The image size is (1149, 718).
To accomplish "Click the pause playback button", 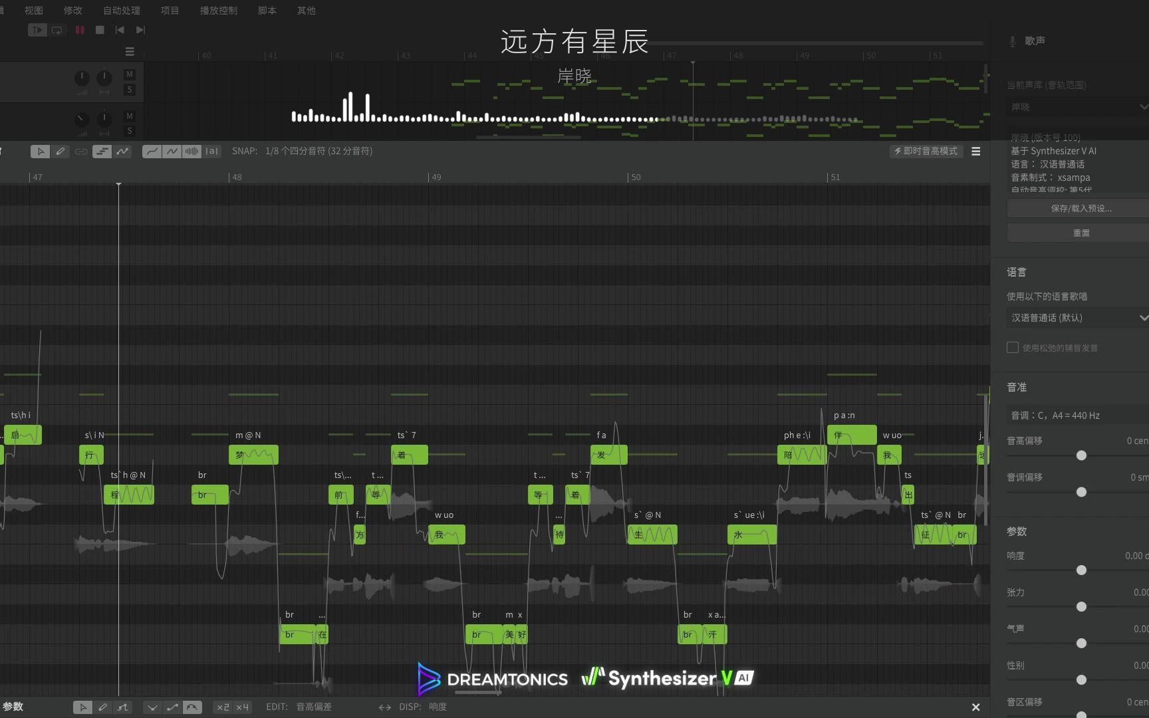I will pyautogui.click(x=80, y=30).
